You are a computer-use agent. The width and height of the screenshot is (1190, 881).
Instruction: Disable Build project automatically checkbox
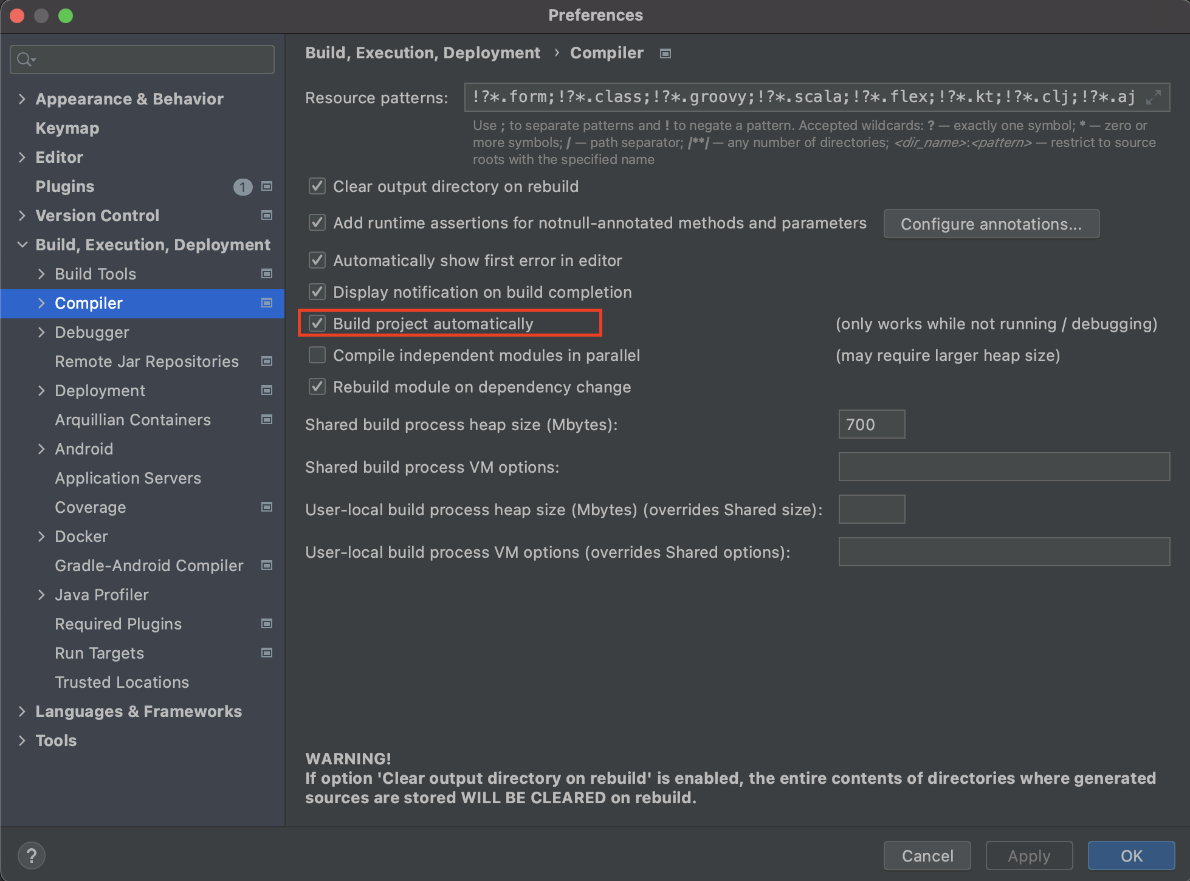point(317,323)
